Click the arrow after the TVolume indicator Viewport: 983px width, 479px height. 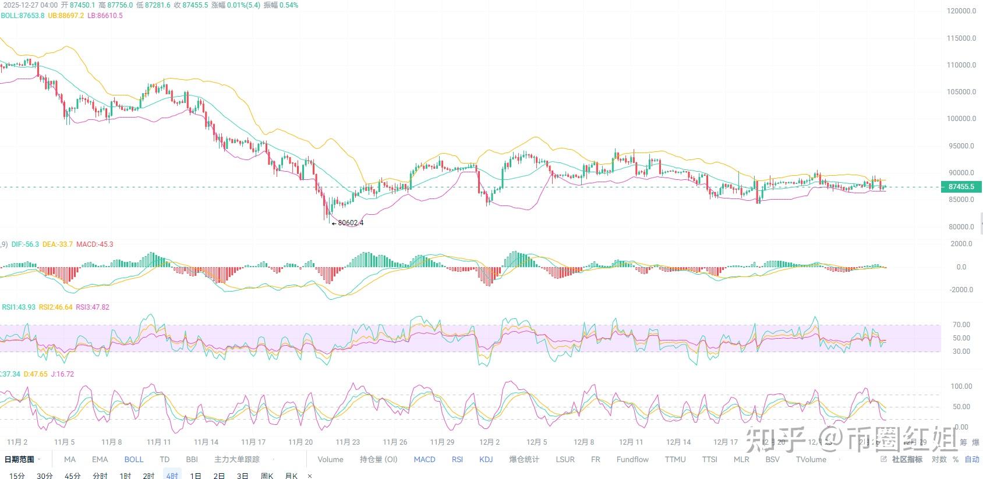coord(839,459)
